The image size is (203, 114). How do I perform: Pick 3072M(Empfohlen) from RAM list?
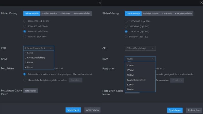(140, 80)
